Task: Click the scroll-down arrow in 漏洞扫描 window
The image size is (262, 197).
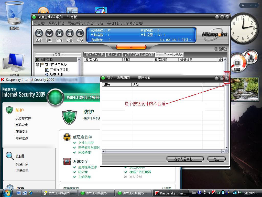Action: click(x=227, y=147)
